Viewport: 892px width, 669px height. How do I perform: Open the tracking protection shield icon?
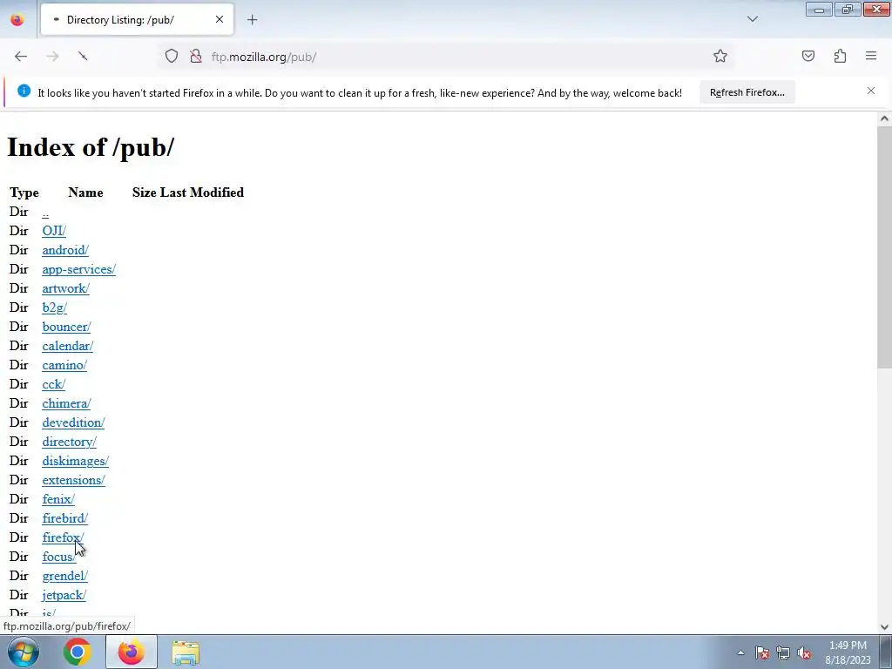[172, 57]
